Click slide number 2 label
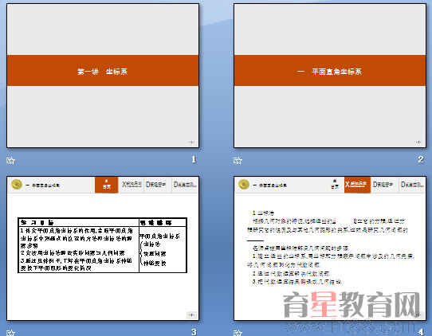Viewport: 432px width, 336px height. (420, 159)
